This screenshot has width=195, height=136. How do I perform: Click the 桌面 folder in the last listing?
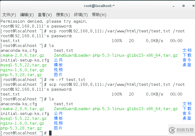[187, 118]
